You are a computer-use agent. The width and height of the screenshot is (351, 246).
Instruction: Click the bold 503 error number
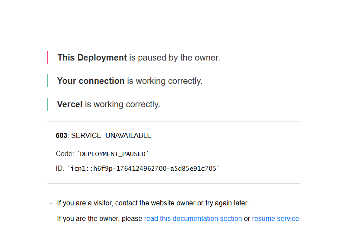tap(62, 136)
